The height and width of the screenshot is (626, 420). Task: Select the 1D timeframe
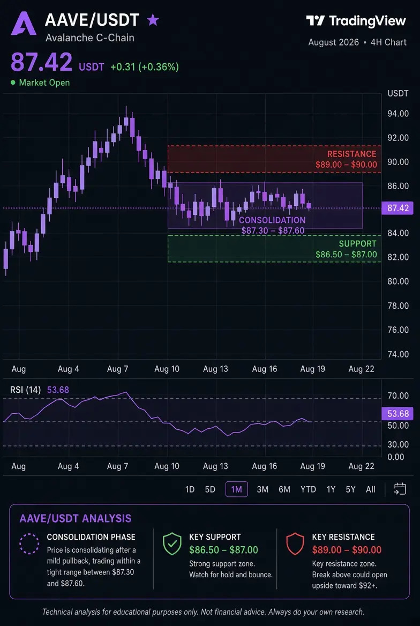190,489
